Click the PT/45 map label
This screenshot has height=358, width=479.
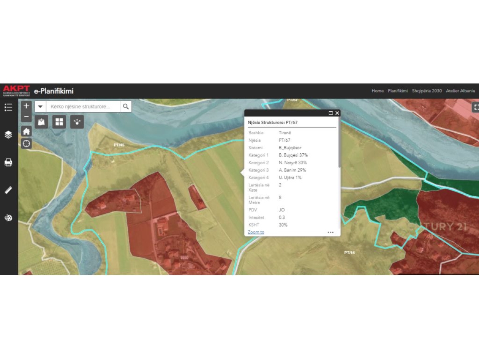[x=119, y=145]
